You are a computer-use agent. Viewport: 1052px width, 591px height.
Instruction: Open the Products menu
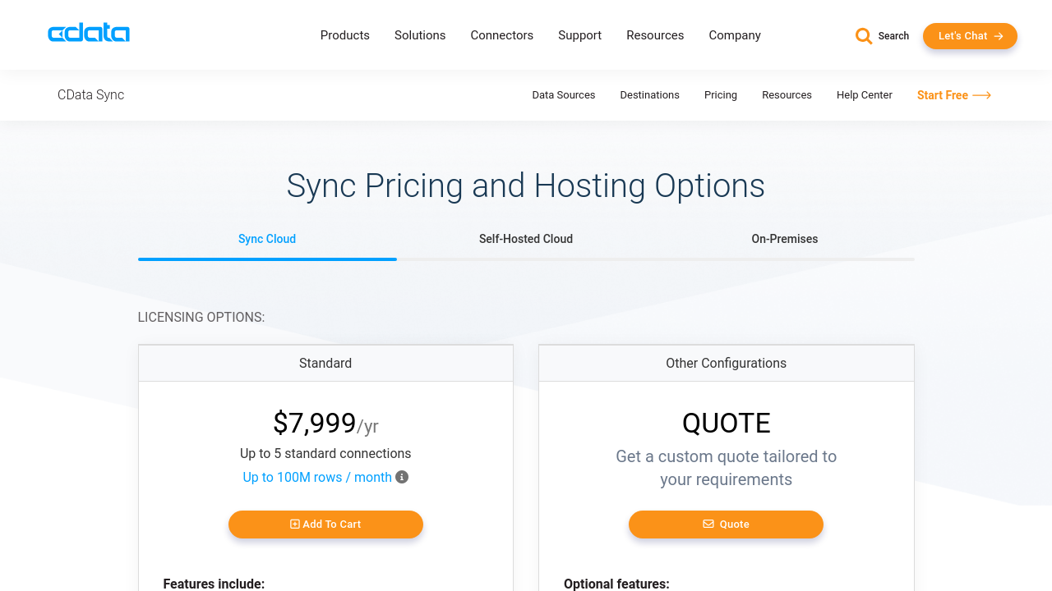coord(344,35)
